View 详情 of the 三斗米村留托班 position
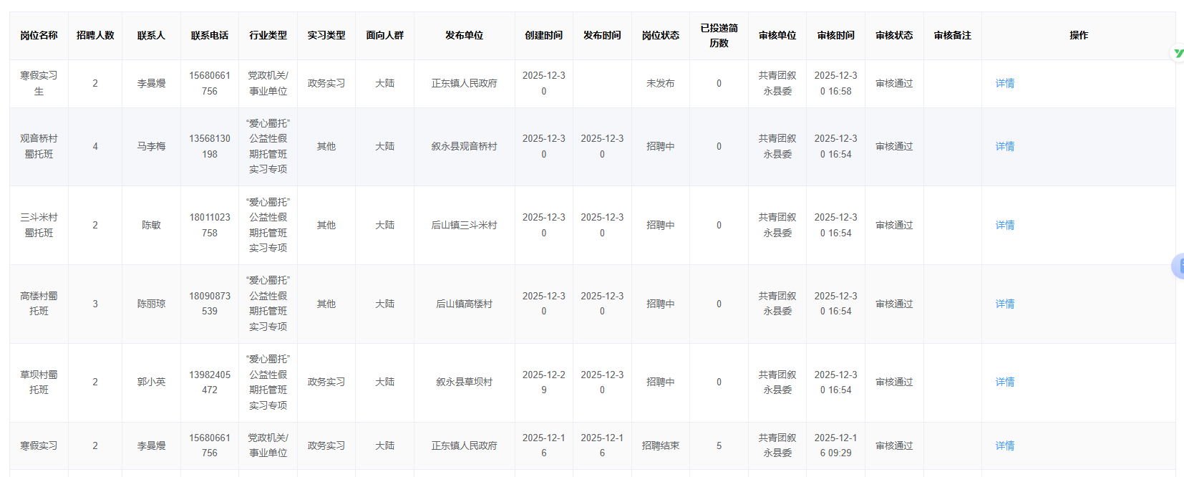The height and width of the screenshot is (477, 1184). (x=1005, y=225)
